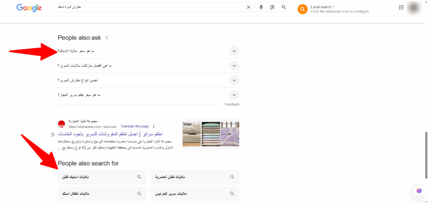Click the orange Local search extension icon

(303, 9)
